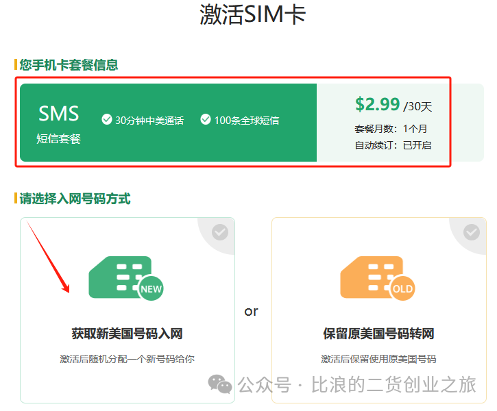
Task: Click the 自动续订：已开启 line
Action: tap(393, 145)
